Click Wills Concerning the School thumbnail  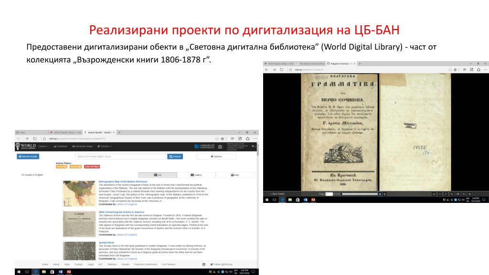click(79, 224)
